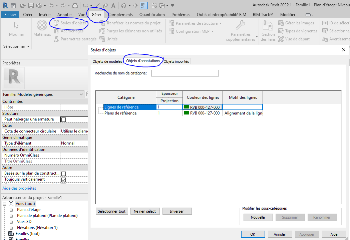Viewport: 350px width, 240px height.
Task: Uncheck the 'Toujours verticalement' checkbox
Action: [x=63, y=180]
